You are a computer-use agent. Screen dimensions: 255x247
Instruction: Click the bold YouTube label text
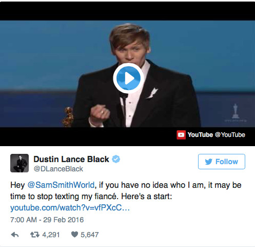[200, 135]
